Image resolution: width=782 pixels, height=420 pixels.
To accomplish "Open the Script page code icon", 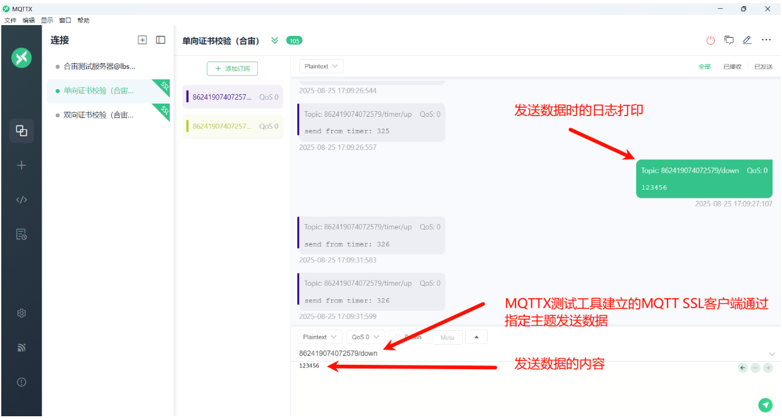I will [21, 200].
